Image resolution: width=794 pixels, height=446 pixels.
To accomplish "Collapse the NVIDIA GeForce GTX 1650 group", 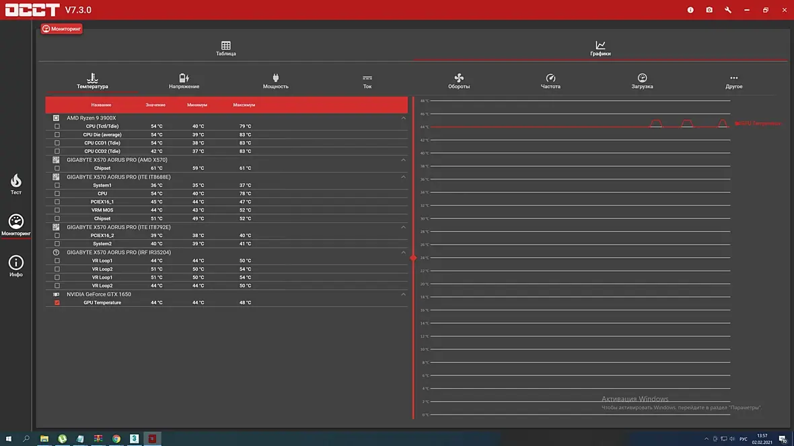I will point(404,294).
